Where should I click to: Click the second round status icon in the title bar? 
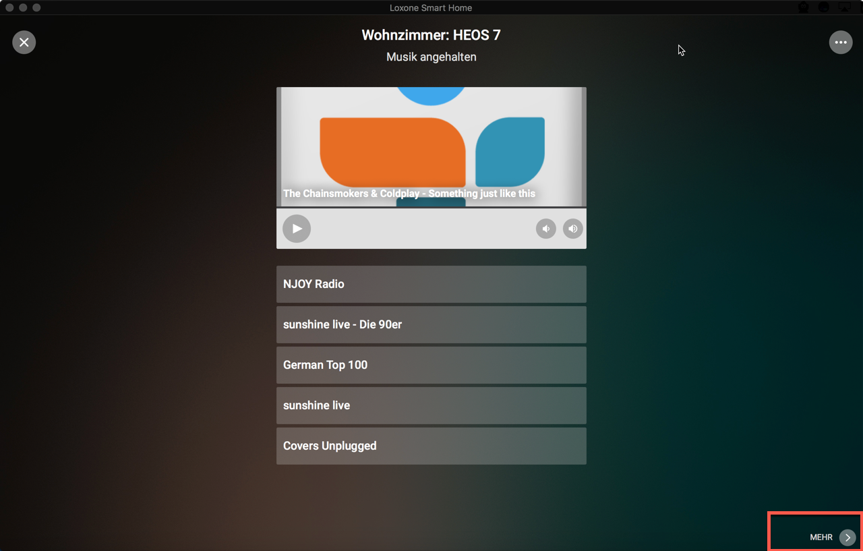(x=824, y=7)
